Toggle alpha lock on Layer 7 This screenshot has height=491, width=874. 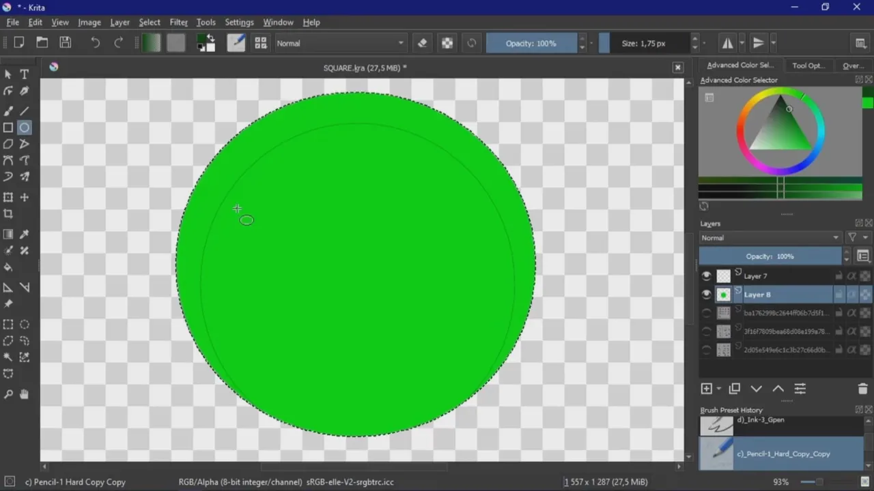tap(852, 276)
